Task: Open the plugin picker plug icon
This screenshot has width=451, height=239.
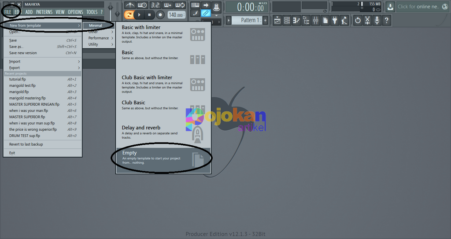Action: [x=335, y=20]
